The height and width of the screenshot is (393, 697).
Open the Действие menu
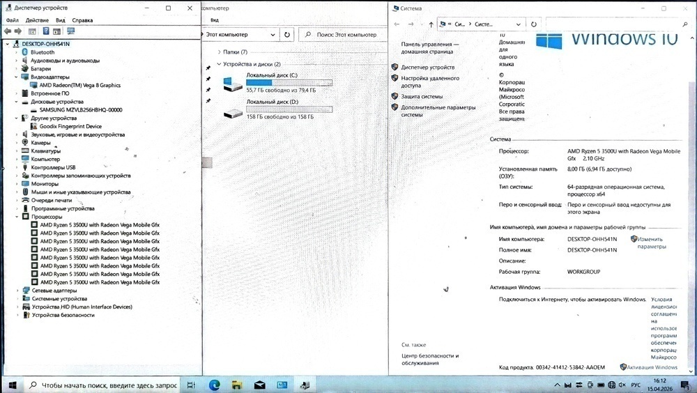tap(37, 20)
